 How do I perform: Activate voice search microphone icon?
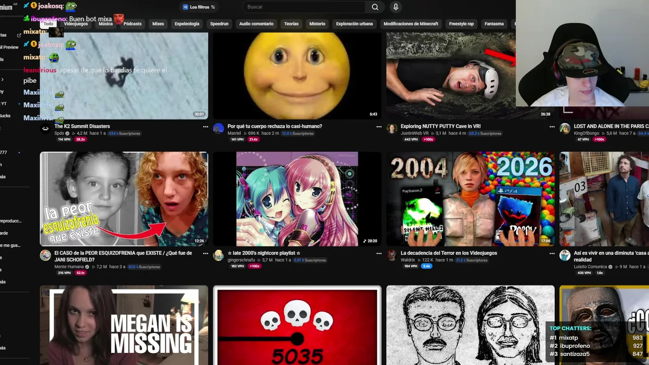(x=396, y=7)
